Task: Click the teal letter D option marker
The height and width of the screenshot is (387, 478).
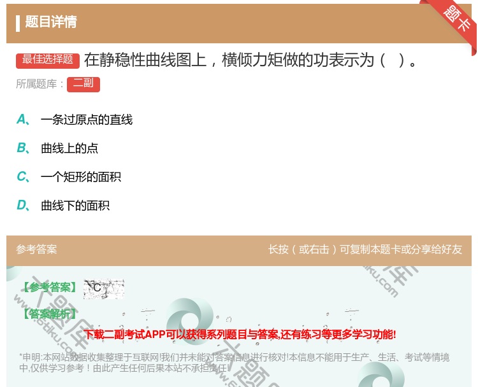Action: (23, 205)
